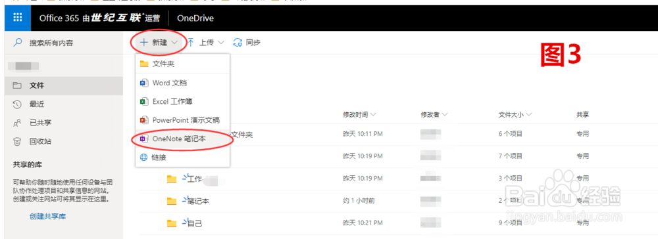Screen dimensions: 658x239
Task: Click the folder icon in new menu
Action: coord(144,64)
